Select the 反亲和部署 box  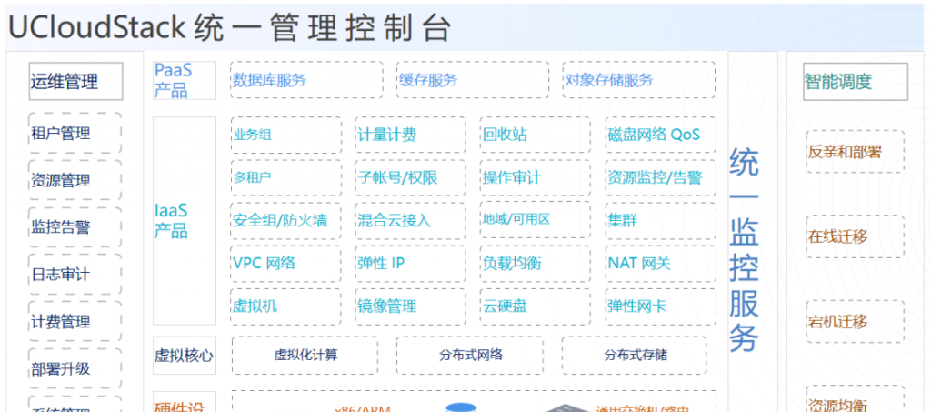[x=856, y=151]
